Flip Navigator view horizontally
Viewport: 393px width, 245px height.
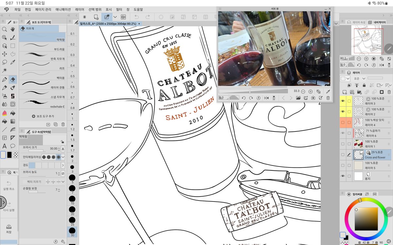coord(382,65)
